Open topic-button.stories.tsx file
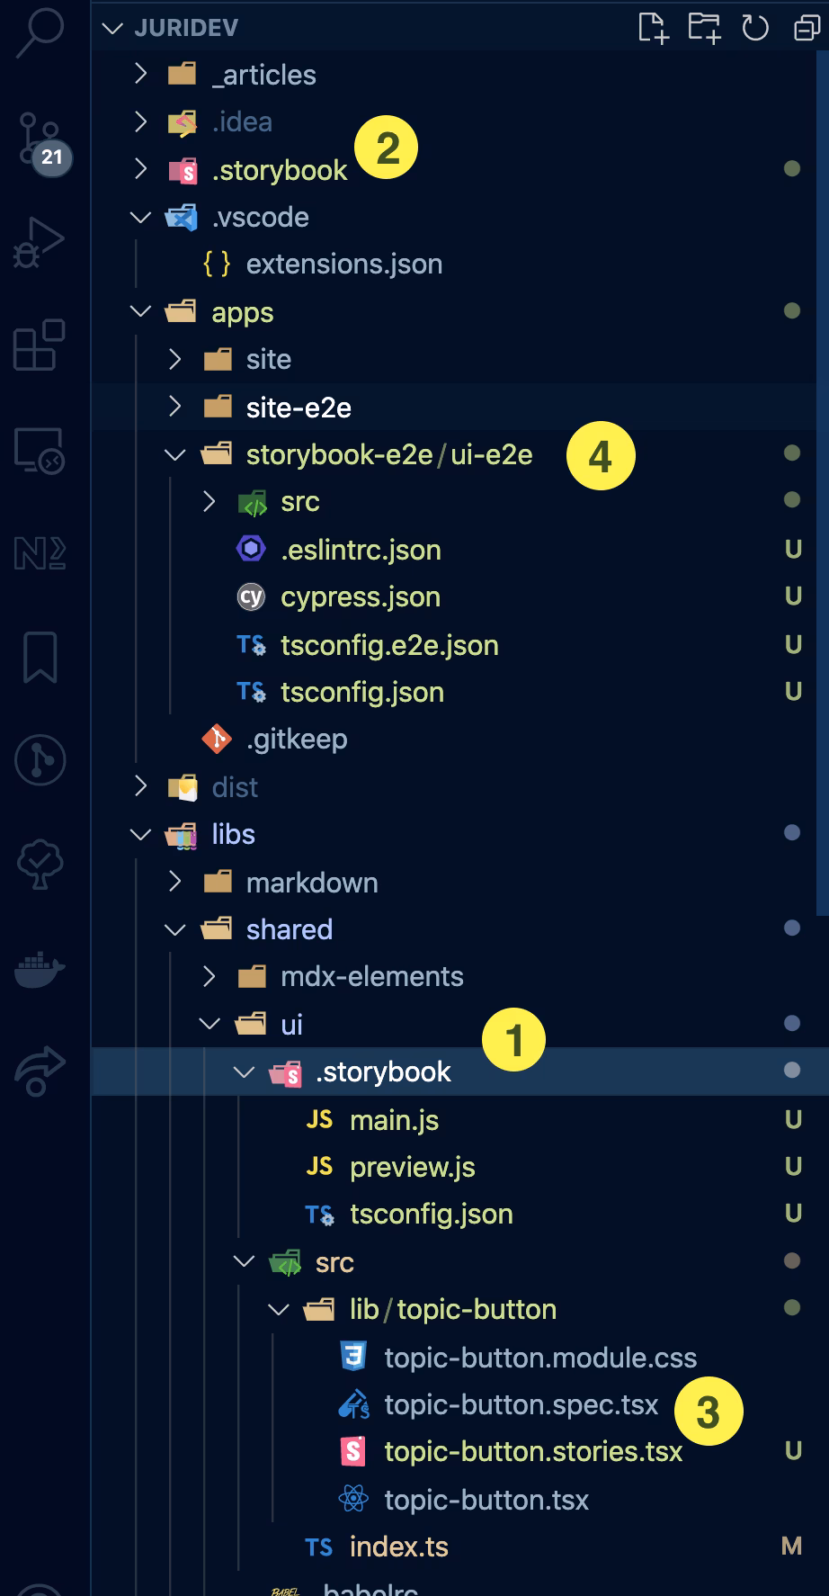This screenshot has width=829, height=1596. tap(532, 1451)
